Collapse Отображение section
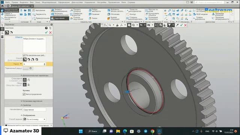 pyautogui.click(x=28, y=115)
